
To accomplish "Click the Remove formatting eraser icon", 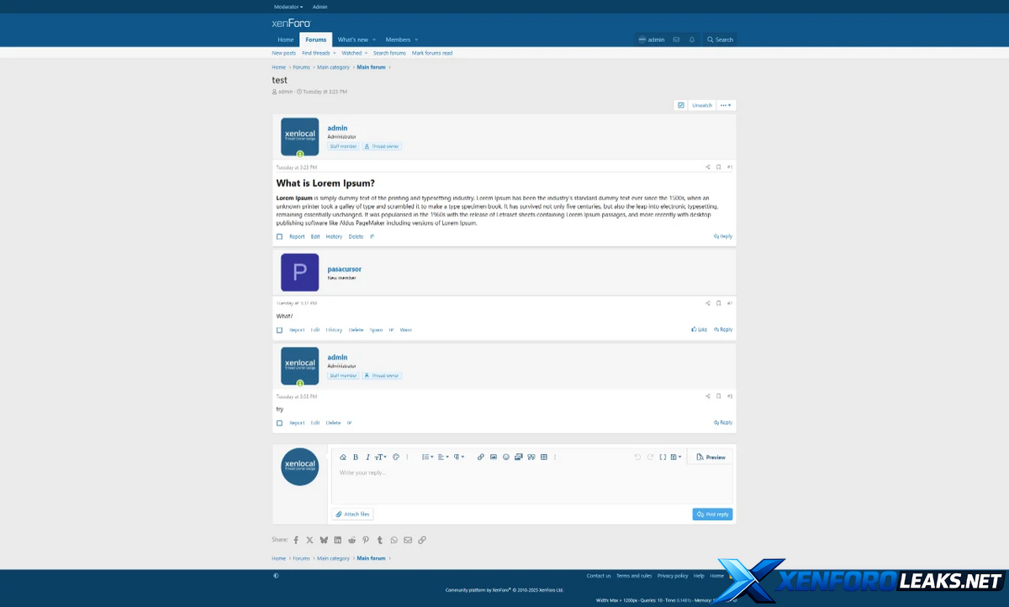I will (x=343, y=457).
